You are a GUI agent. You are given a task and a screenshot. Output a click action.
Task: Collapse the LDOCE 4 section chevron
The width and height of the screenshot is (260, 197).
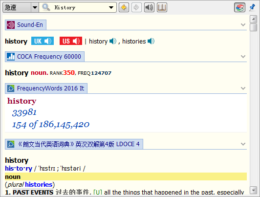coord(243,144)
